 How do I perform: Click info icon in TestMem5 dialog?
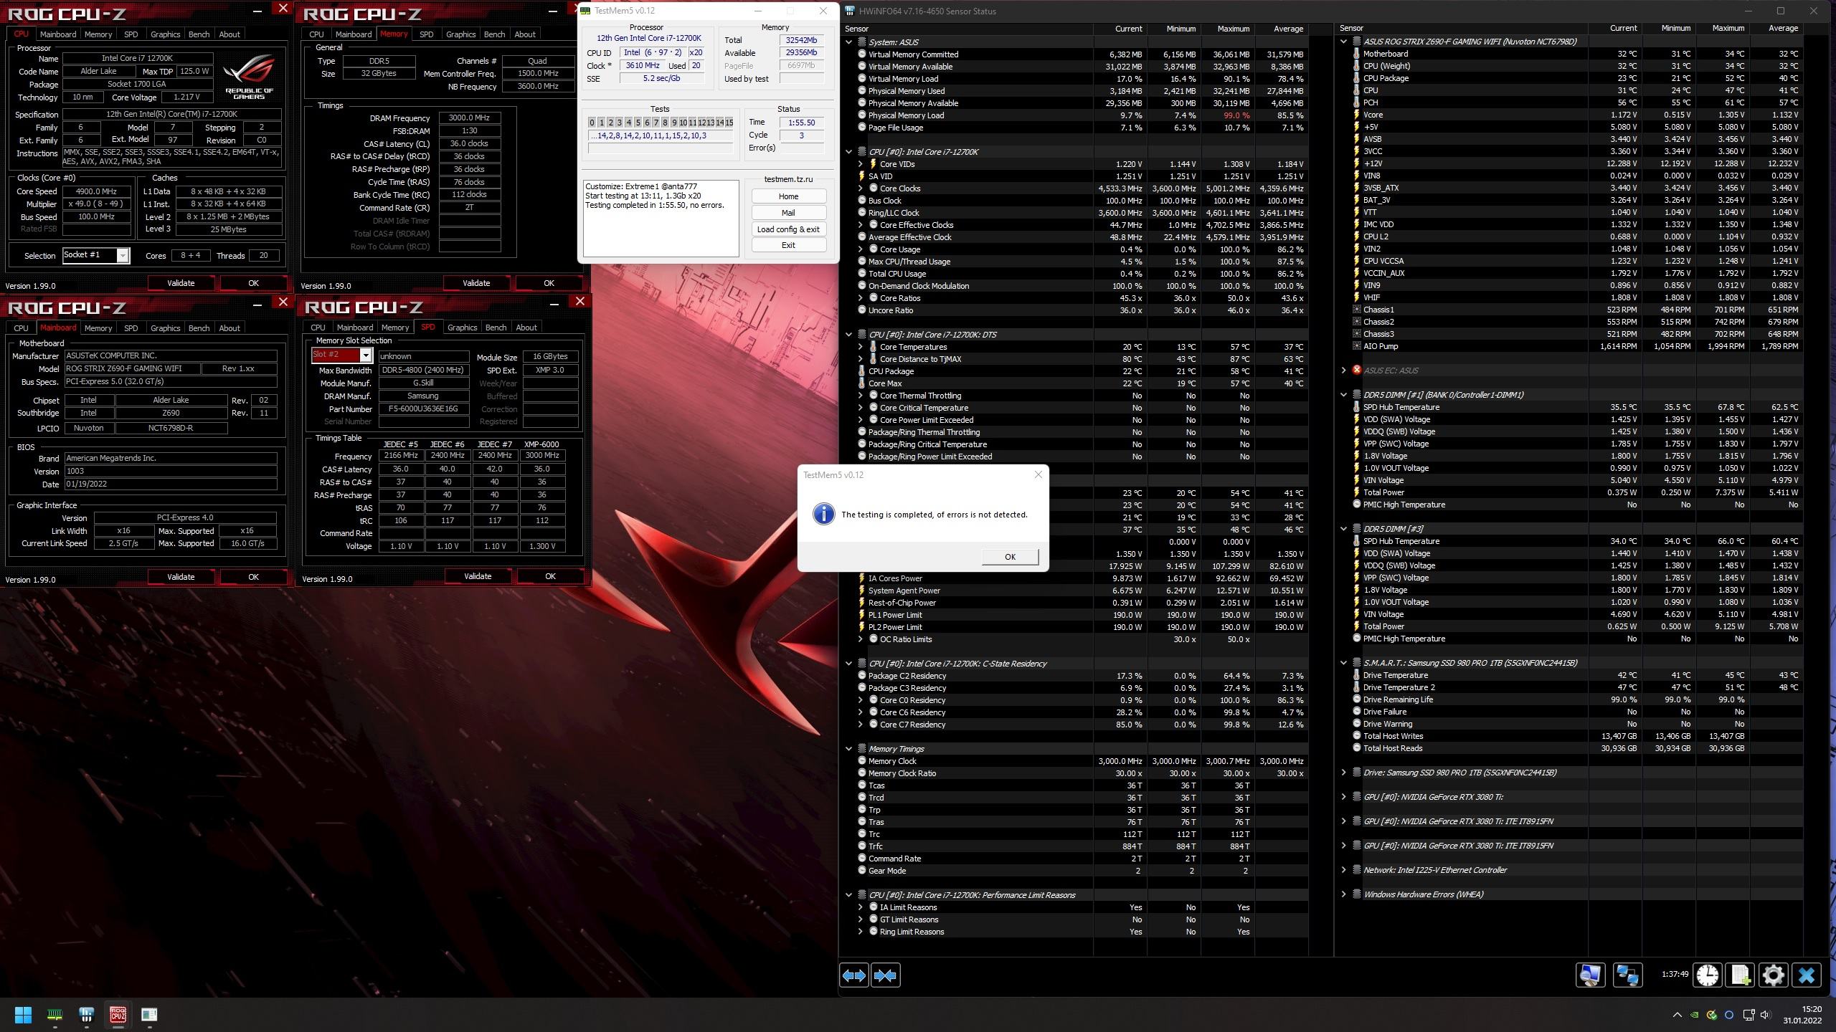coord(823,514)
